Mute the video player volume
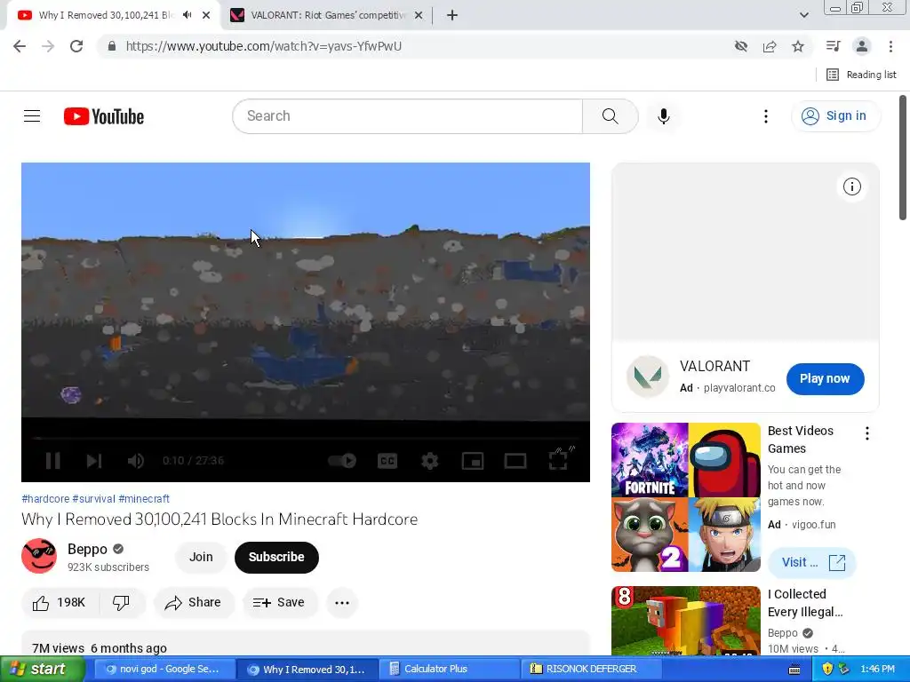The image size is (910, 682). pyautogui.click(x=135, y=461)
